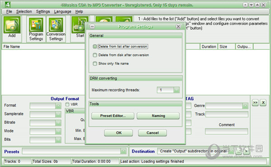Click the Tracks: 0 status text
The height and width of the screenshot is (167, 271).
pyautogui.click(x=12, y=162)
